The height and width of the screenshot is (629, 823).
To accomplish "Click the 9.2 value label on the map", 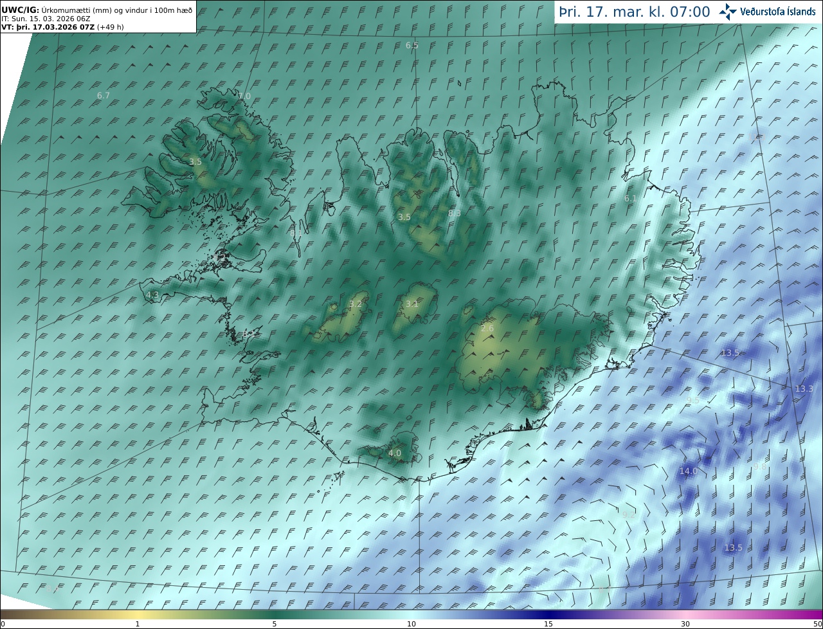I will pos(629,515).
